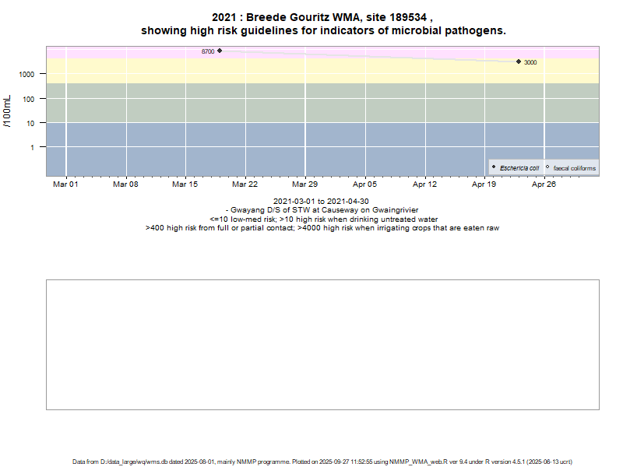Viewport: 623px width, 467px height.
Task: Click the chart title 'Breede Gouritz WMA, site 189534'
Action: click(x=322, y=17)
